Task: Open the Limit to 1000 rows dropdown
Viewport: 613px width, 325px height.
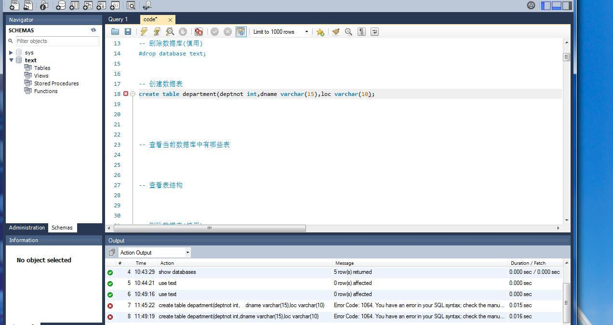Action: [x=281, y=32]
